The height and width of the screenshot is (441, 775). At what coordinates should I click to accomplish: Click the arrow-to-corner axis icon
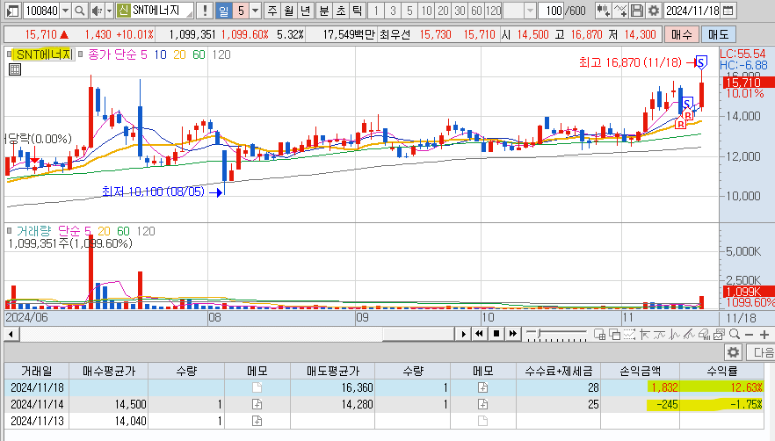[644, 335]
